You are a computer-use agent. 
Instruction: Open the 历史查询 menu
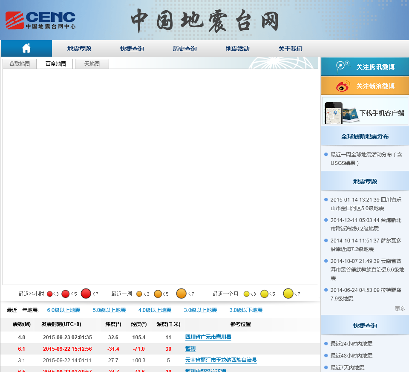tap(184, 49)
